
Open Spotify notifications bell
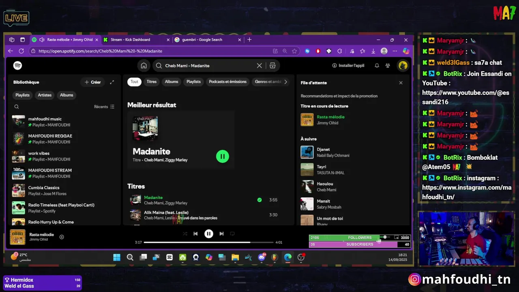(377, 66)
